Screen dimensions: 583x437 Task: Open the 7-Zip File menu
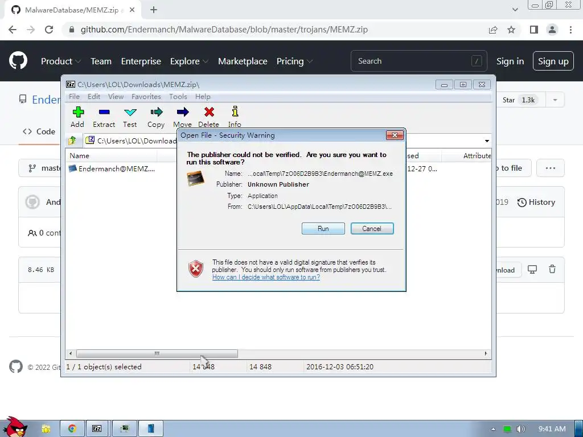pos(74,97)
